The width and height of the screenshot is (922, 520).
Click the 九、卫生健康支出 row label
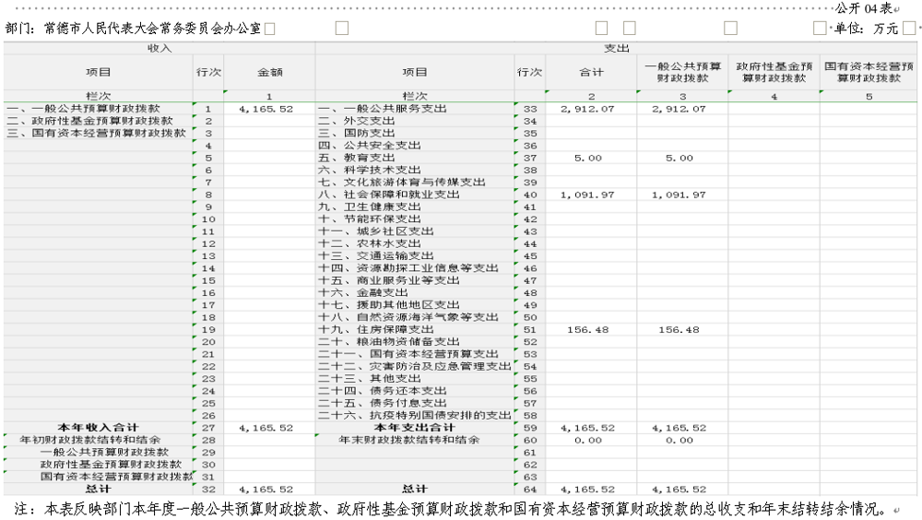tap(370, 207)
